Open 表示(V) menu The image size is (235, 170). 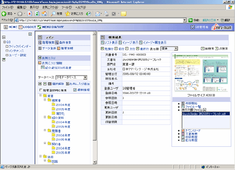pos(34,8)
